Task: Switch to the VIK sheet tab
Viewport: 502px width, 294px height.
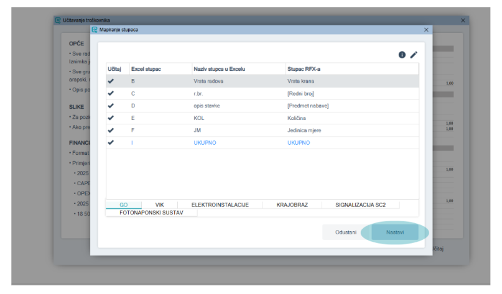Action: [x=159, y=204]
